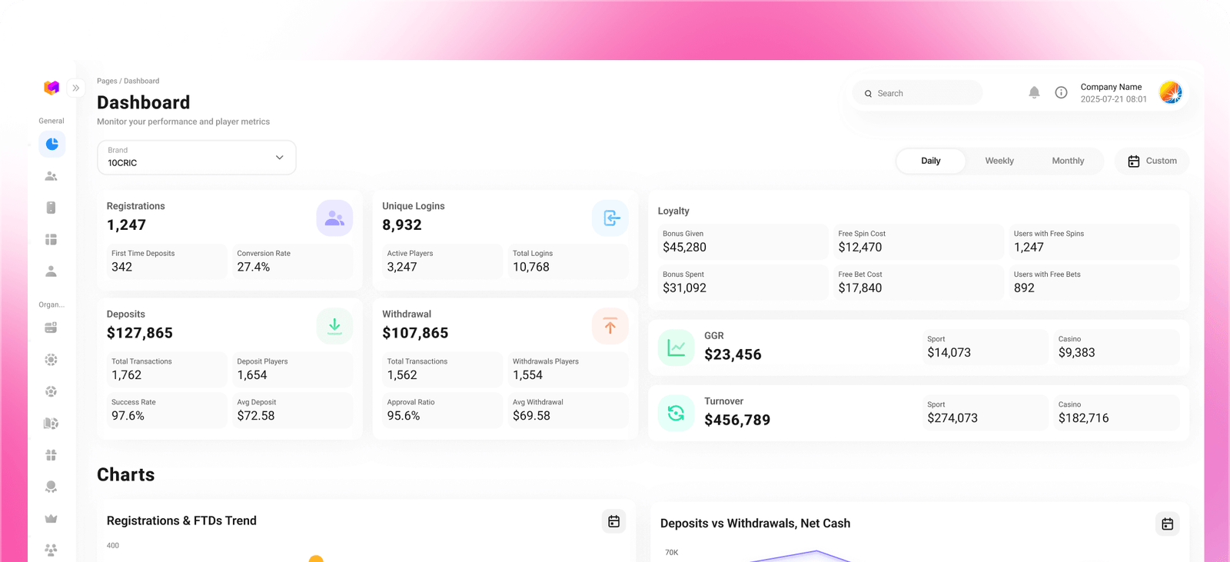Click the Total Logins 10,768 tile
The height and width of the screenshot is (562, 1230).
pos(568,261)
